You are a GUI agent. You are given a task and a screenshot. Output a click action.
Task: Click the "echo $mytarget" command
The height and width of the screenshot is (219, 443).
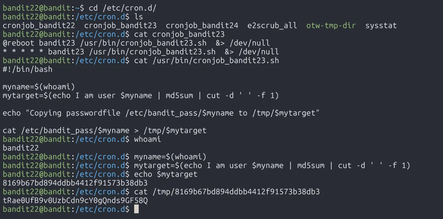tap(166, 174)
